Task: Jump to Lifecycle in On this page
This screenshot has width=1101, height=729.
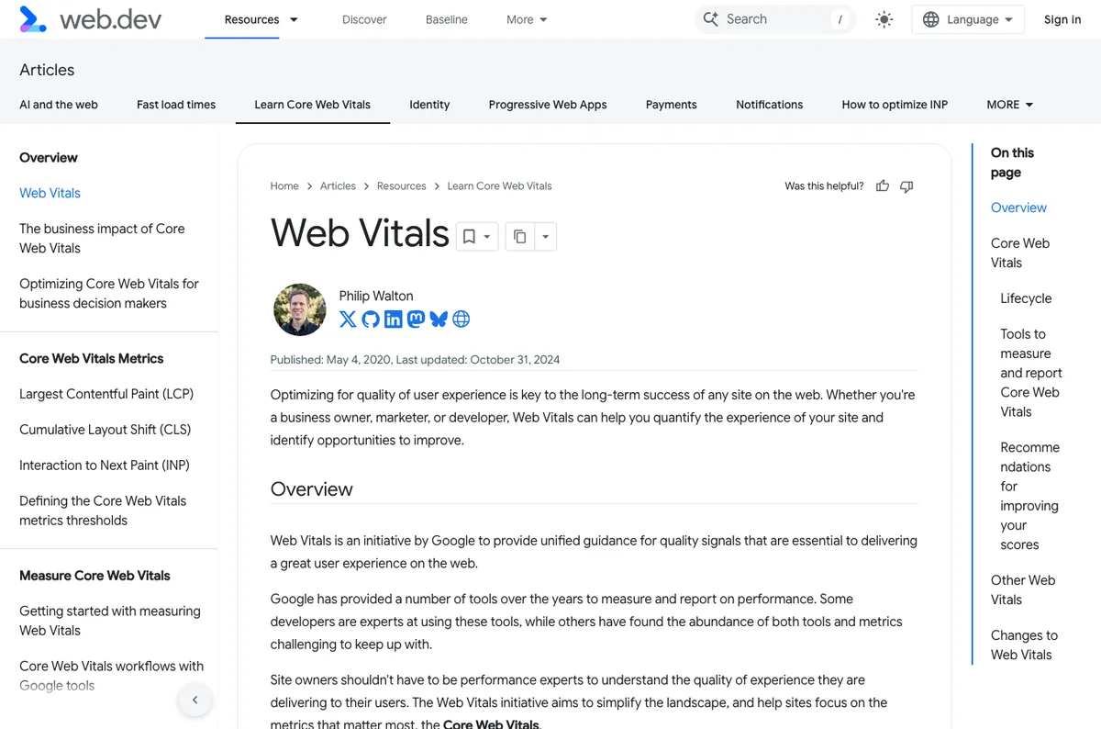Action: 1026,298
